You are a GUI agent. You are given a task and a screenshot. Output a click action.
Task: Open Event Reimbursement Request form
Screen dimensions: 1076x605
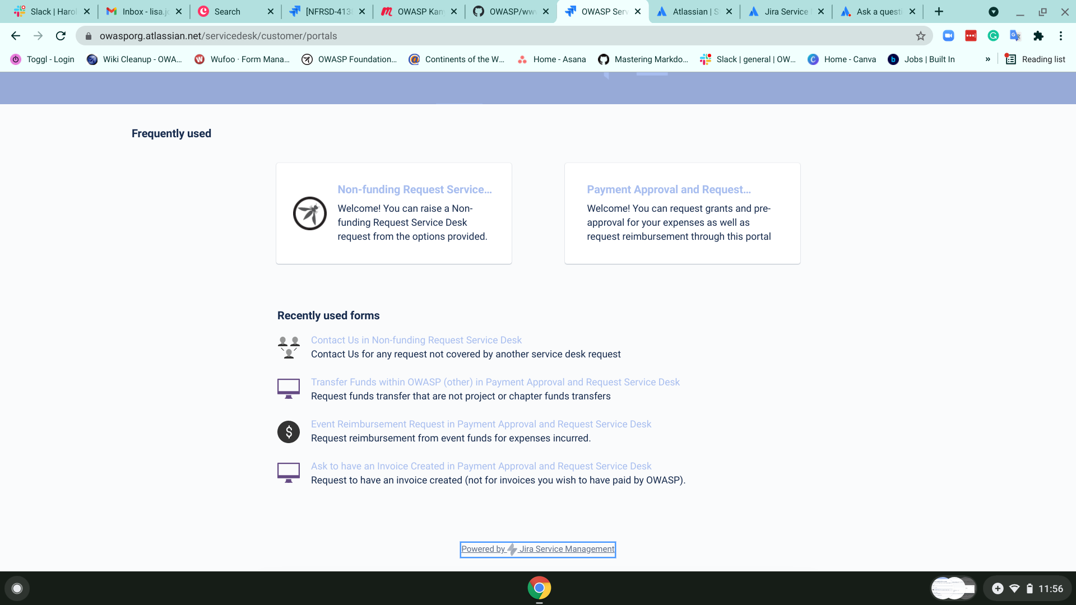click(481, 424)
